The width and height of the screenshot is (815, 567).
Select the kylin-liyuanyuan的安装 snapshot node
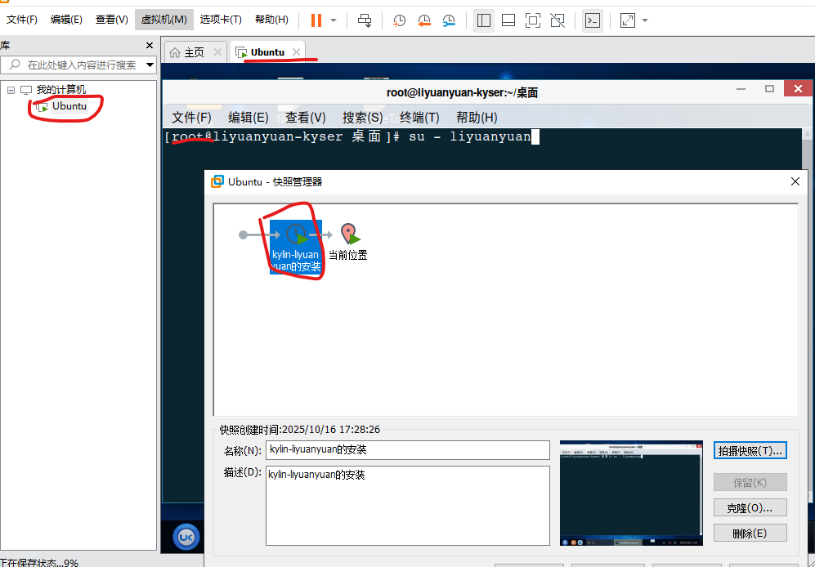coord(296,247)
